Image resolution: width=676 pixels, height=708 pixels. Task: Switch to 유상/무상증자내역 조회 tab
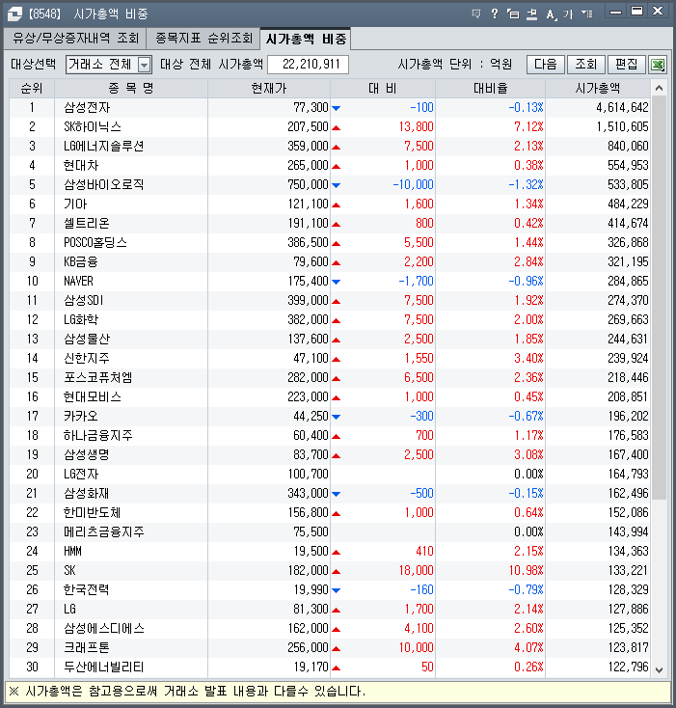75,38
